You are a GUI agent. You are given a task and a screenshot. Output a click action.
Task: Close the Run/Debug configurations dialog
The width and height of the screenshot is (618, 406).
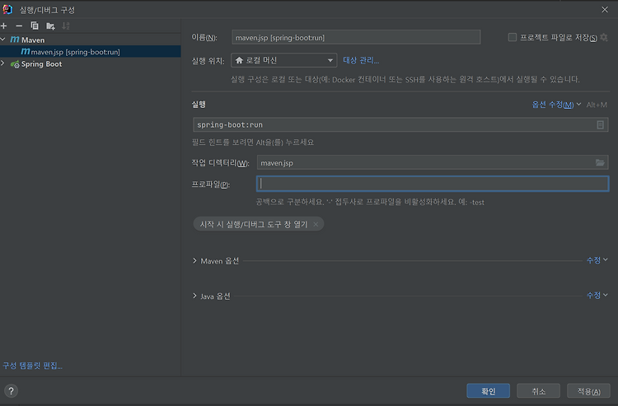point(605,9)
